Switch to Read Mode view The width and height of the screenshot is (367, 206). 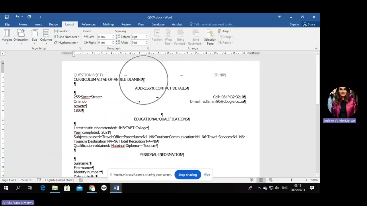(x=251, y=180)
